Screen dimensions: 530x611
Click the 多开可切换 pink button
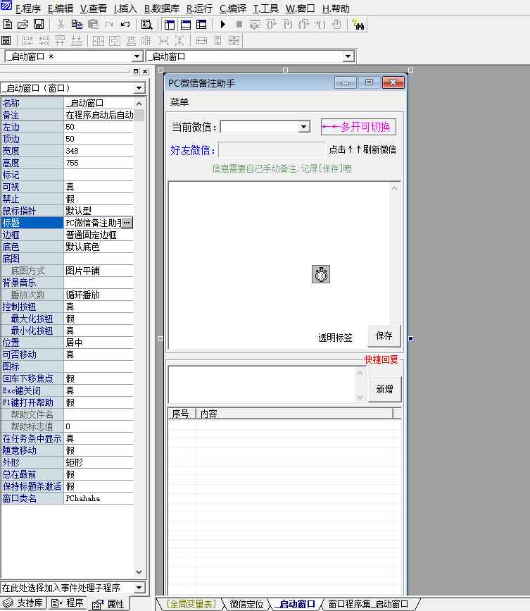pyautogui.click(x=358, y=127)
